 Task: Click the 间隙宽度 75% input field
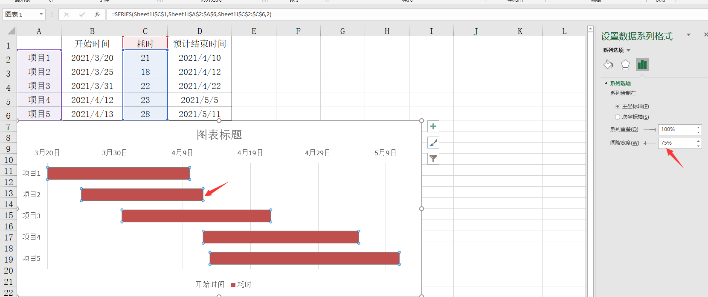tap(677, 143)
